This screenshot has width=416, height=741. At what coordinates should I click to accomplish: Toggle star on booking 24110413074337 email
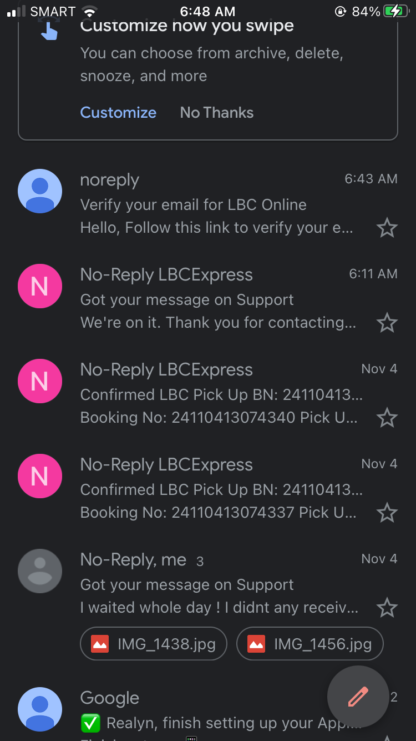tap(387, 513)
